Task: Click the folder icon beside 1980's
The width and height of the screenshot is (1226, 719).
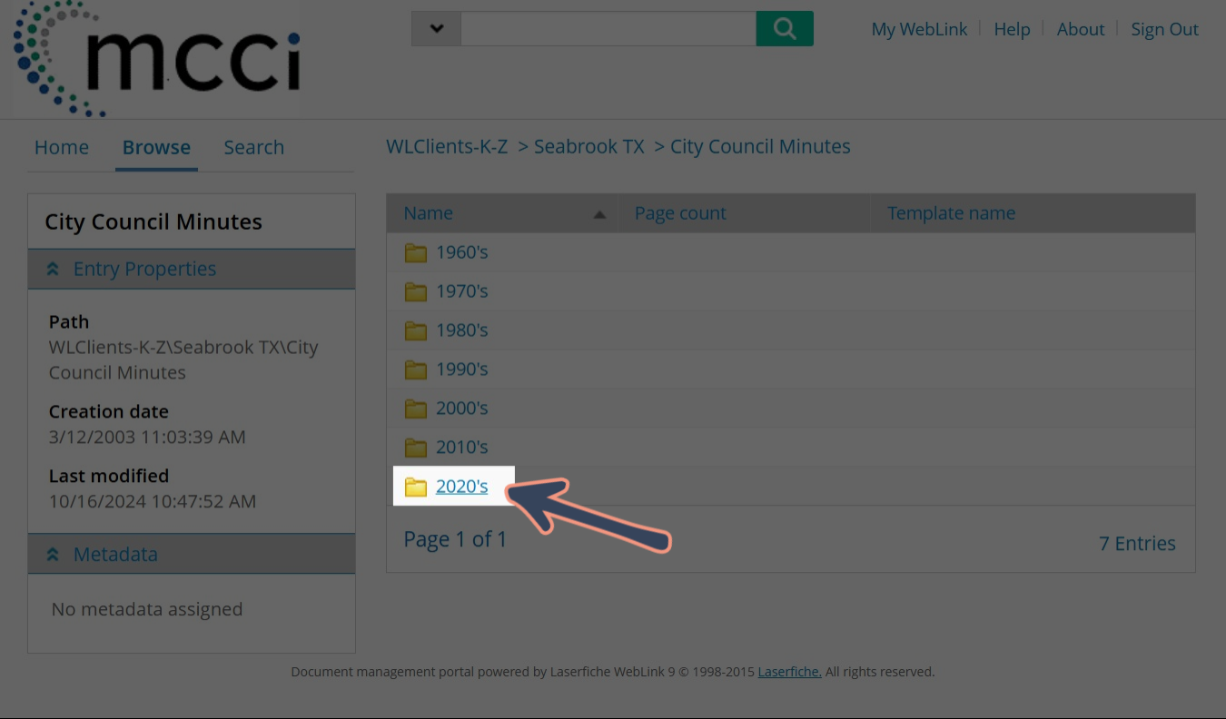Action: pyautogui.click(x=416, y=330)
